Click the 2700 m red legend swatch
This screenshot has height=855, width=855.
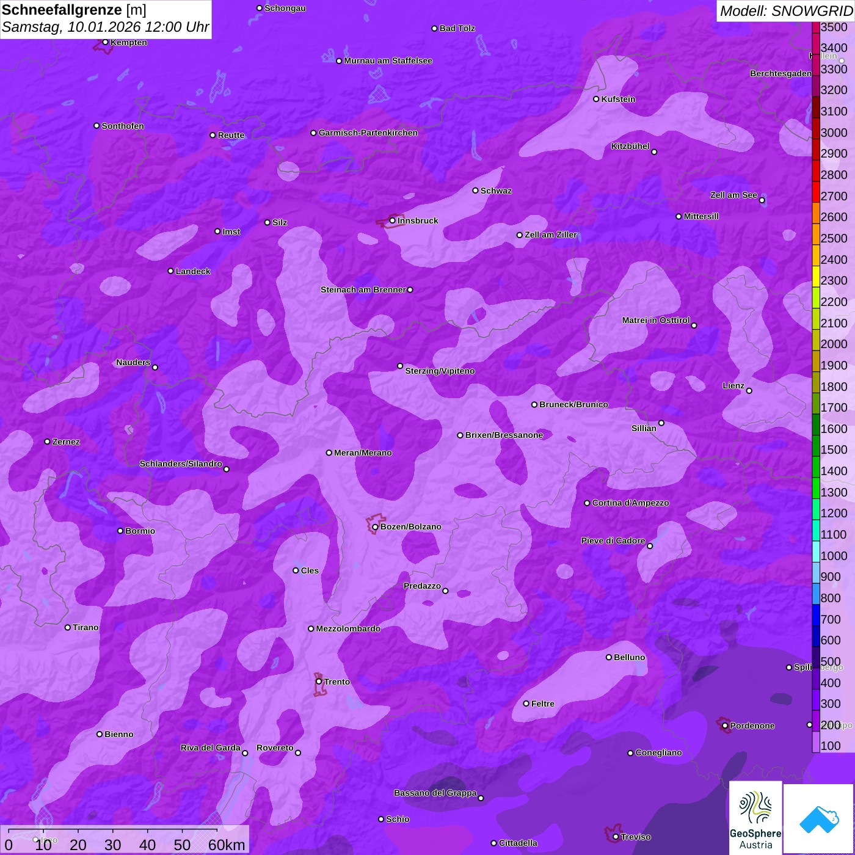point(815,192)
